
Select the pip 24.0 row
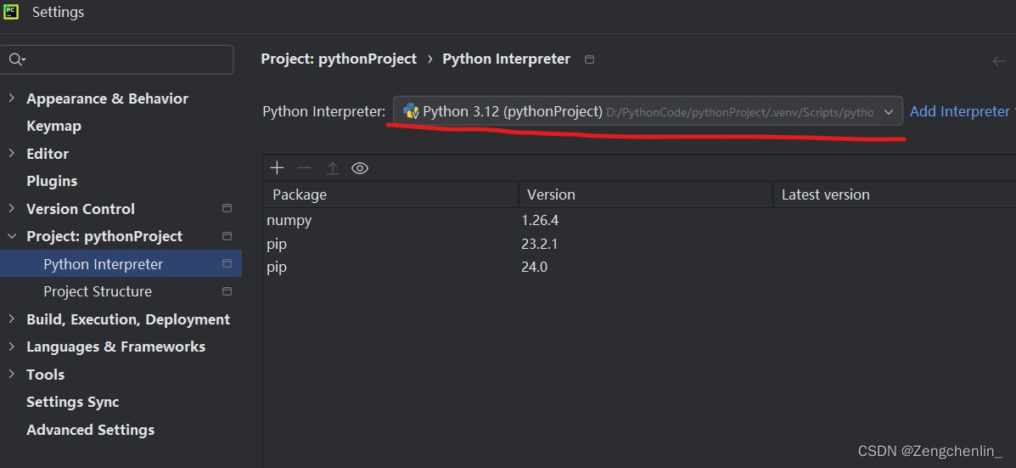click(x=639, y=267)
